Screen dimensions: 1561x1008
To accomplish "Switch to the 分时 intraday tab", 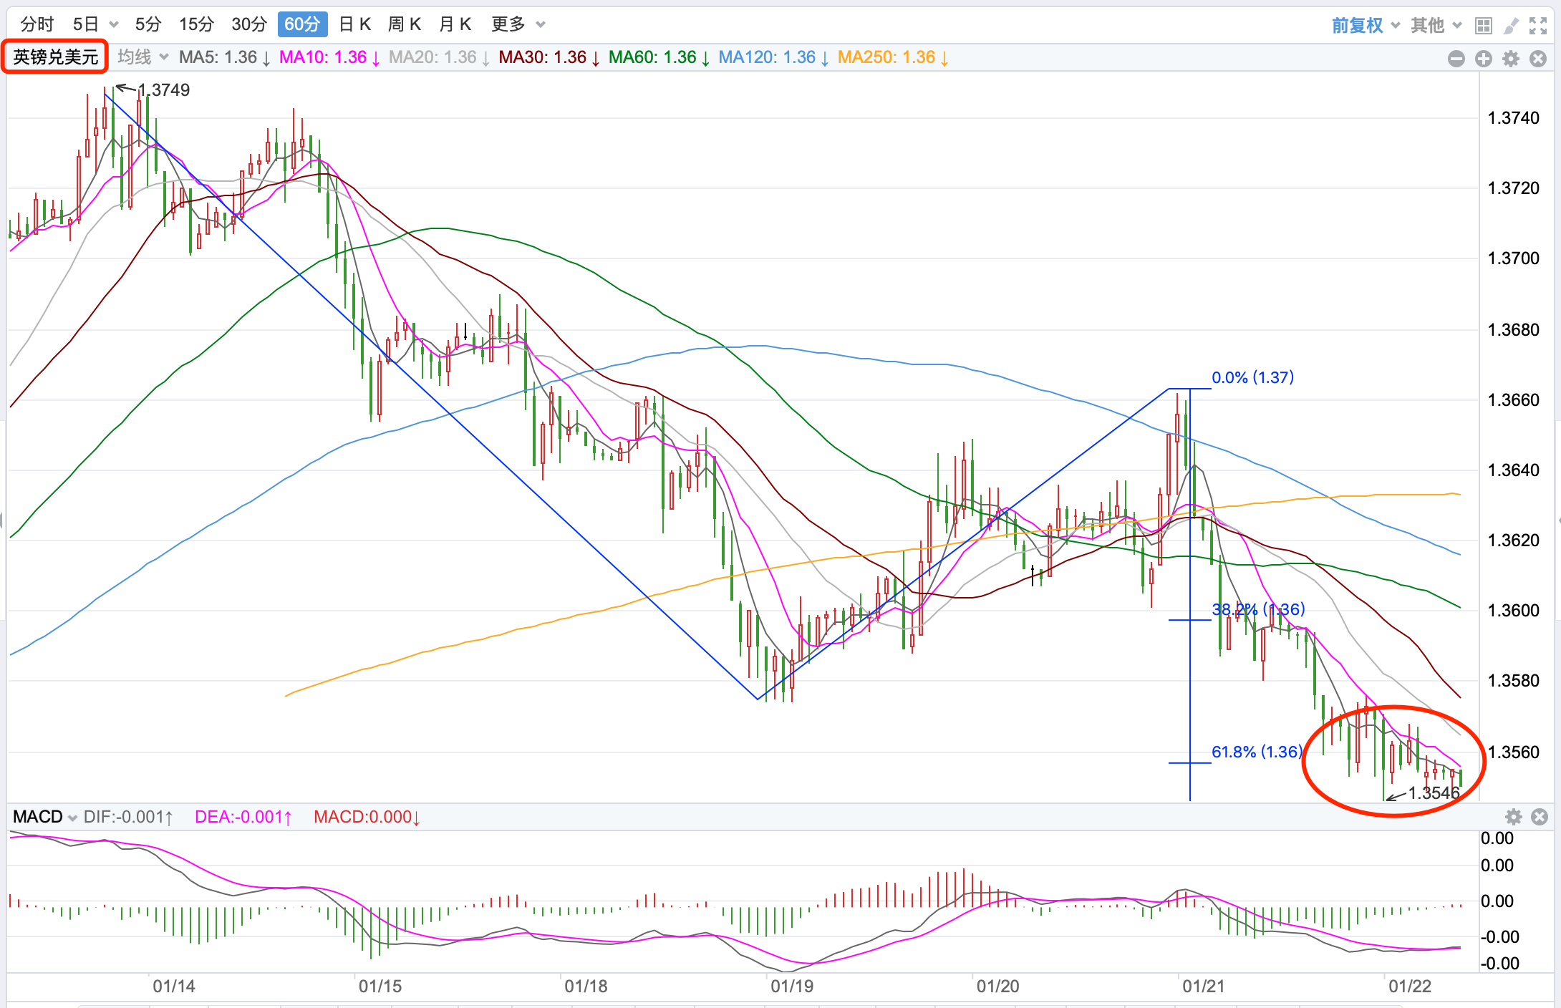I will (x=37, y=24).
